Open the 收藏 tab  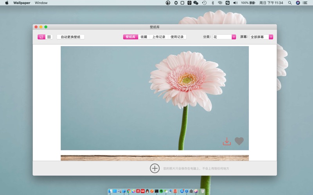point(144,37)
